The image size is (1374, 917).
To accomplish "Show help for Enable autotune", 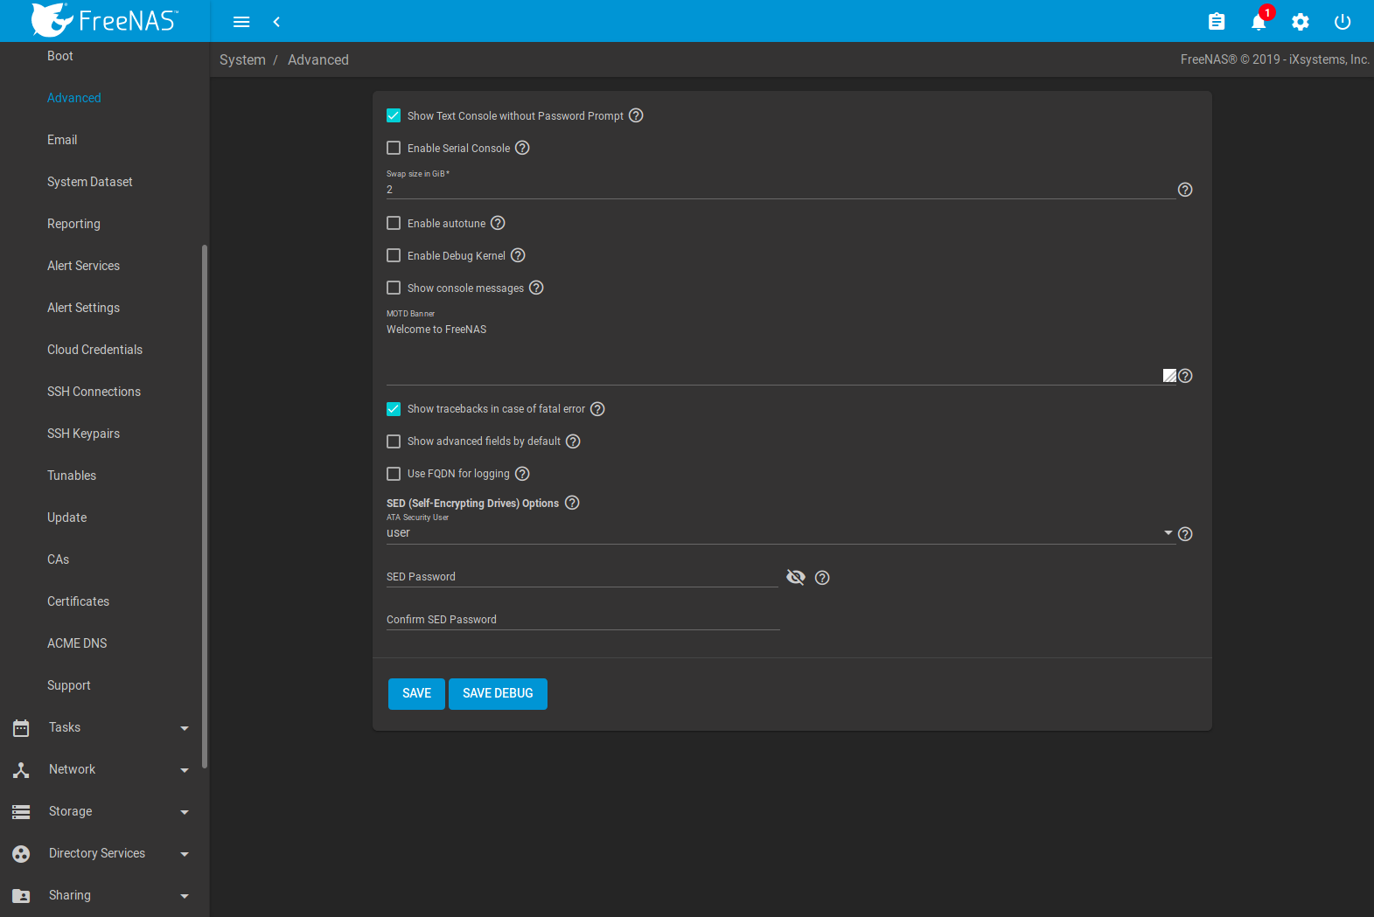I will 498,223.
